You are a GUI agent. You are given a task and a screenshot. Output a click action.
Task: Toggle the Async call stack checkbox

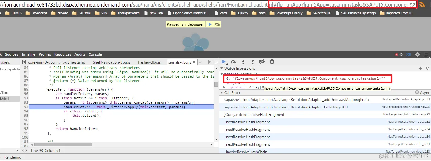(417, 92)
